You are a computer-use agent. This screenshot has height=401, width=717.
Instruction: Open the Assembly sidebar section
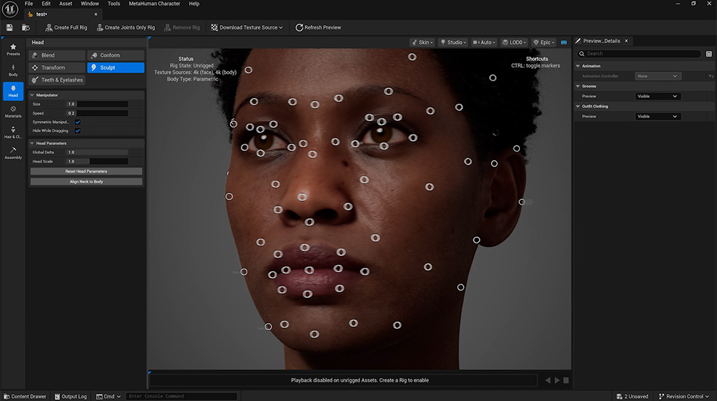13,153
